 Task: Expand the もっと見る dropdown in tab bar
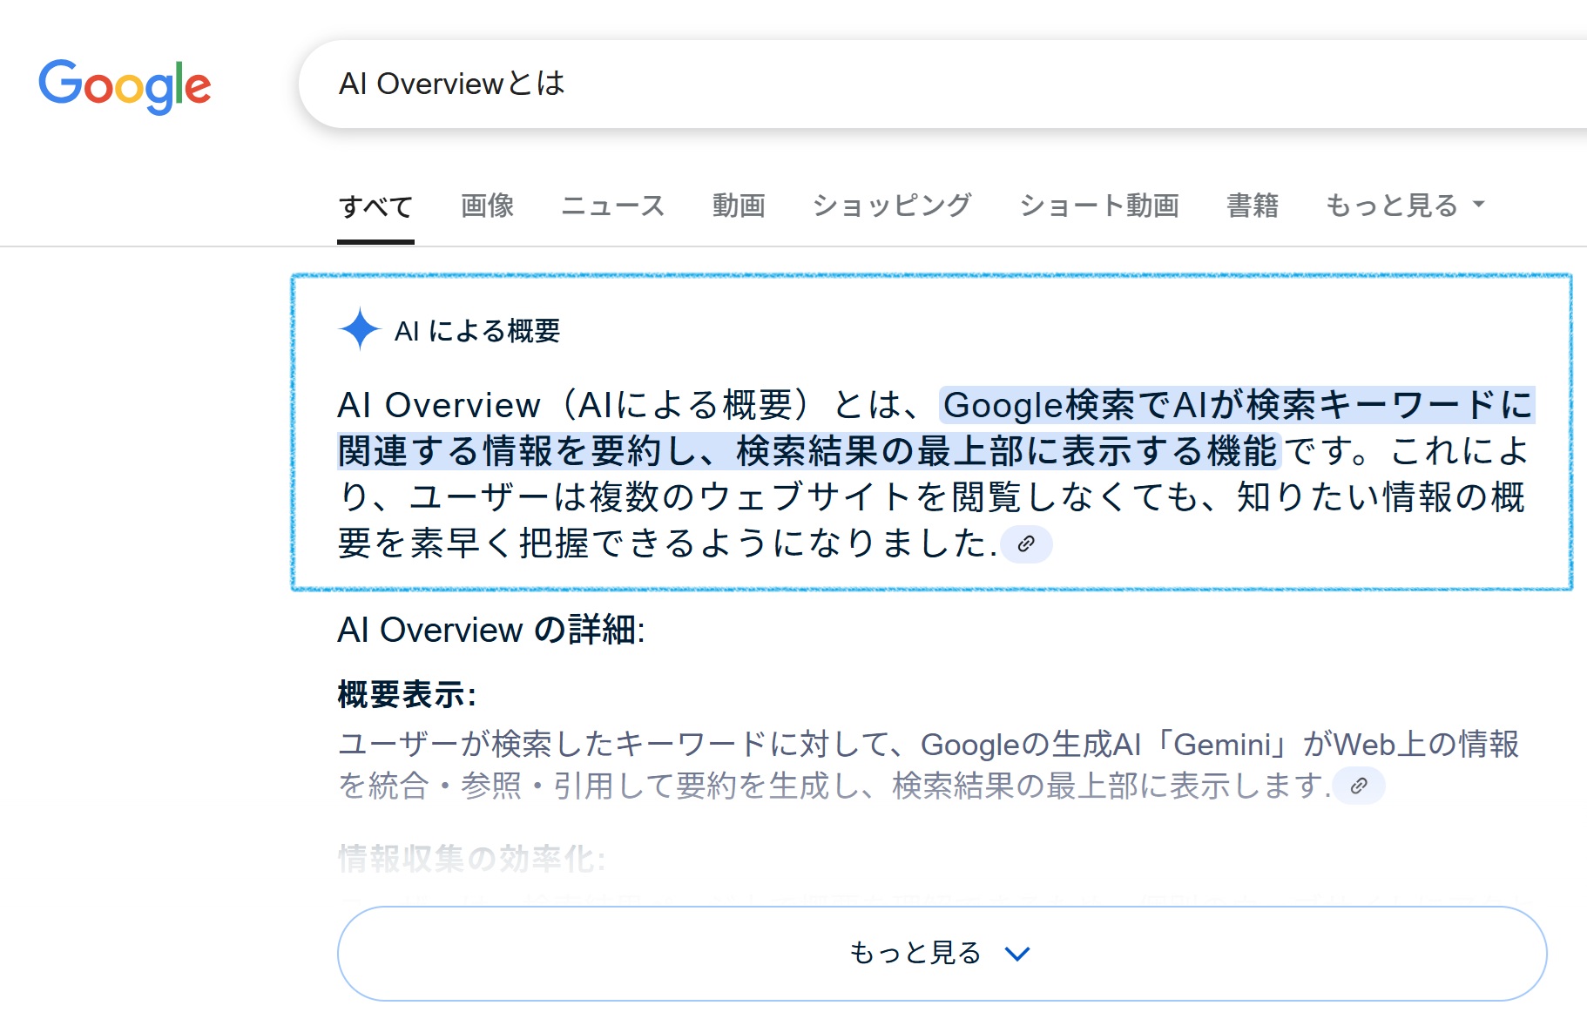tap(1404, 206)
